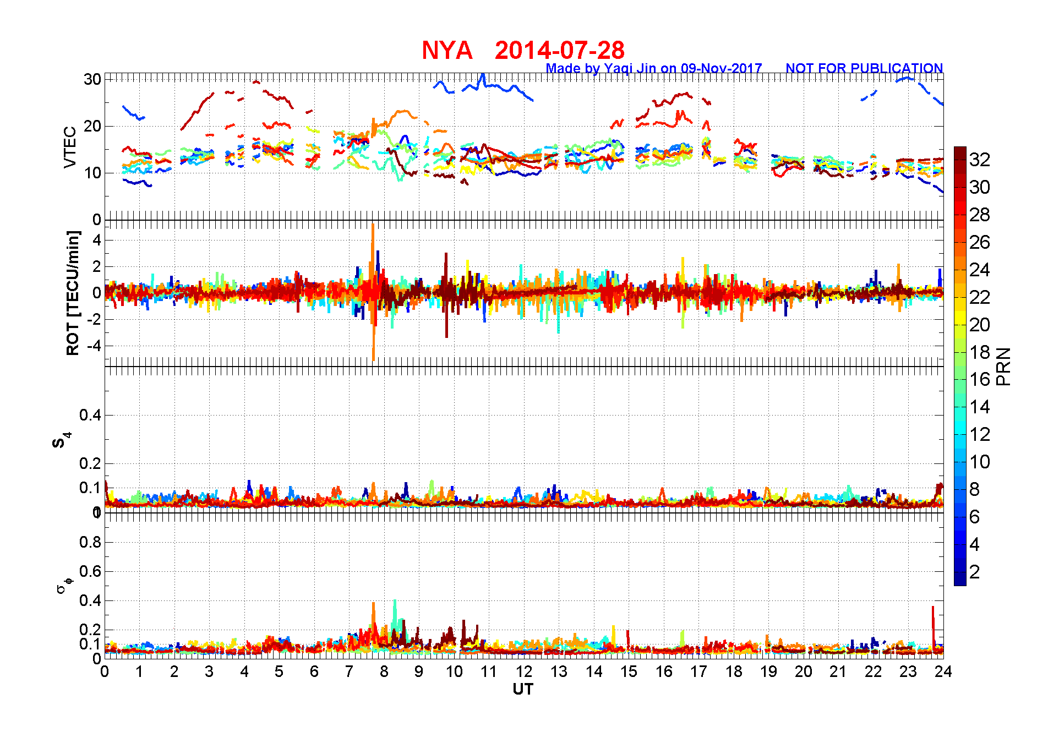Screen dimensions: 1048x732
Task: Click the "PRN" colorbar label
Action: (1003, 367)
